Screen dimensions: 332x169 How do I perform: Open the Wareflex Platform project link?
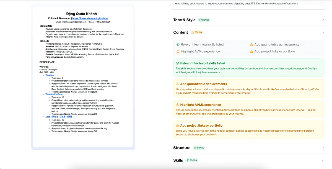(x=54, y=94)
